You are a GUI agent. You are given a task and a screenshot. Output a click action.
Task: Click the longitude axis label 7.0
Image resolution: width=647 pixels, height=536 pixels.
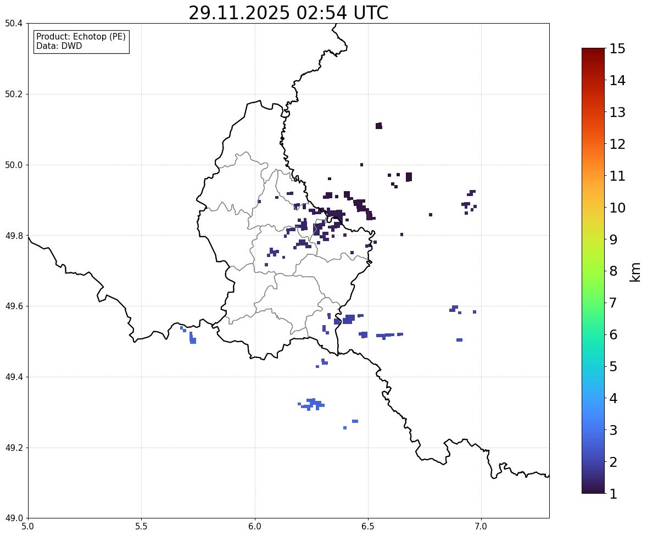tap(482, 527)
